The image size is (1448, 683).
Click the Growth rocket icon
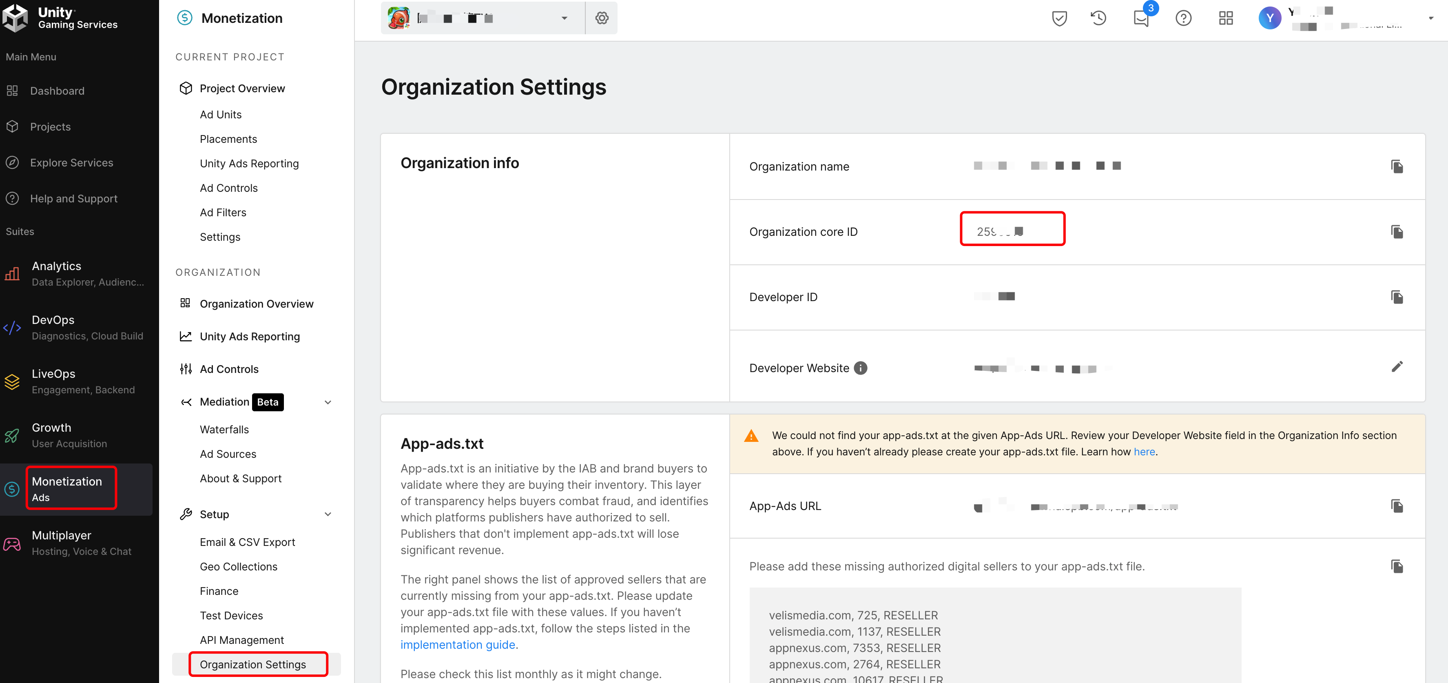coord(12,436)
